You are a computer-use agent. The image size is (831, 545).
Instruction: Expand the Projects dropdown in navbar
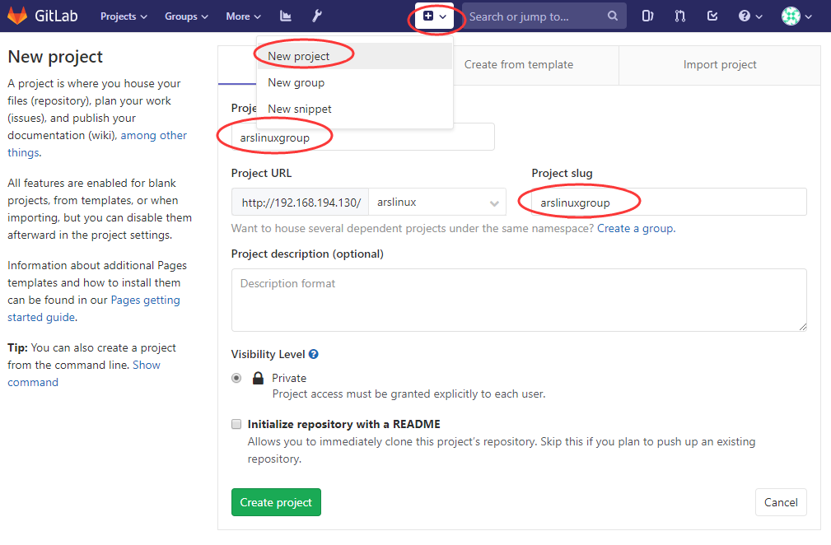click(124, 16)
